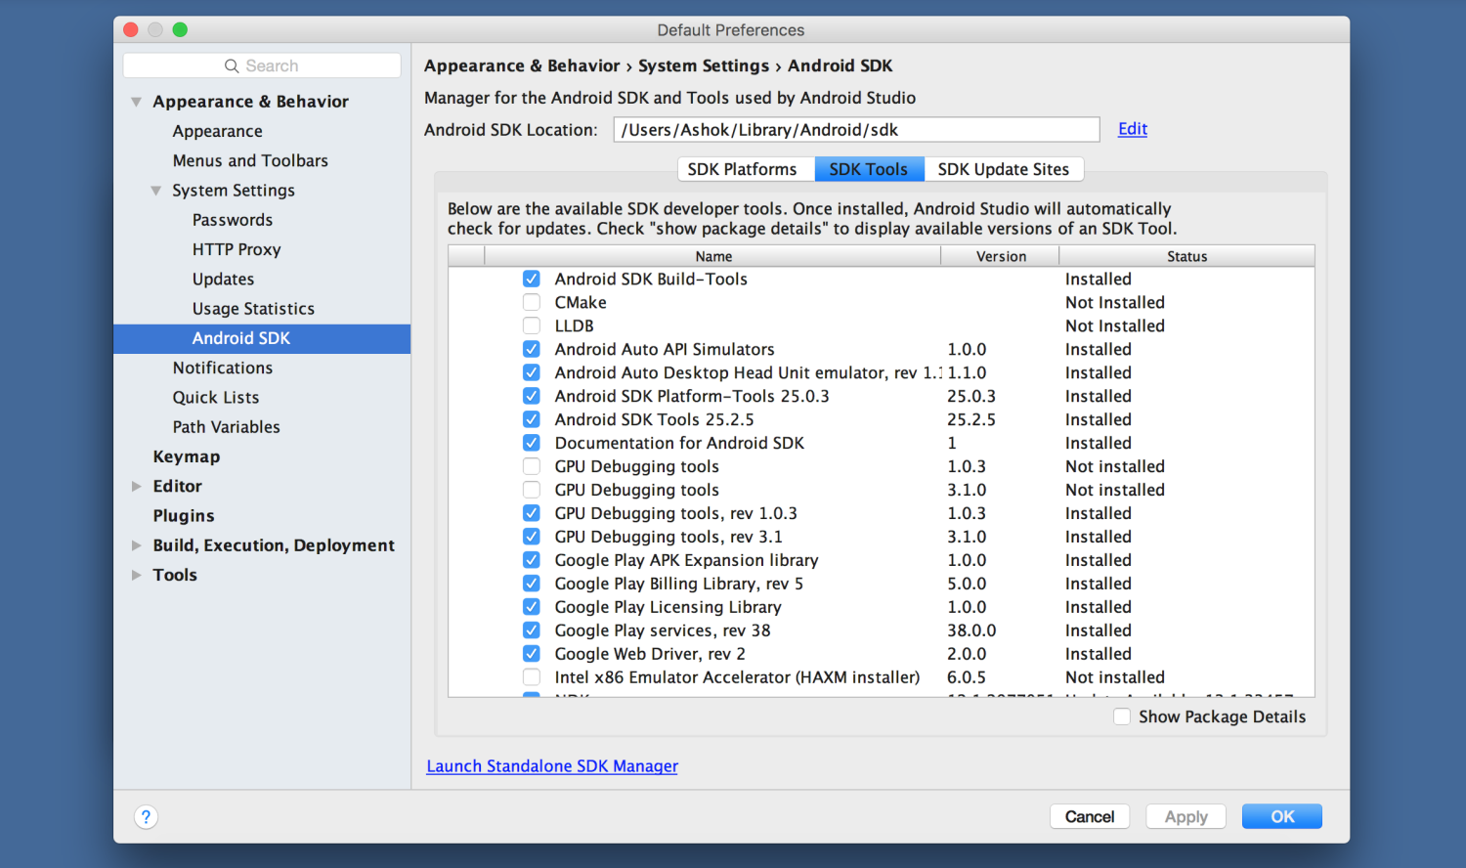Image resolution: width=1466 pixels, height=868 pixels.
Task: Click the System Settings breadcrumb text
Action: coord(704,65)
